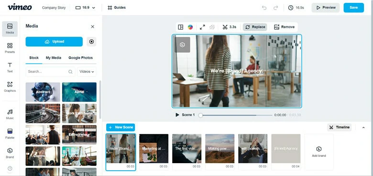Click the expand/fit arrows icon
Viewport: 373px width, 176px height.
tap(202, 27)
